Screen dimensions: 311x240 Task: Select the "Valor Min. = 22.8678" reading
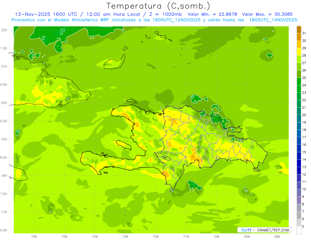click(x=213, y=14)
